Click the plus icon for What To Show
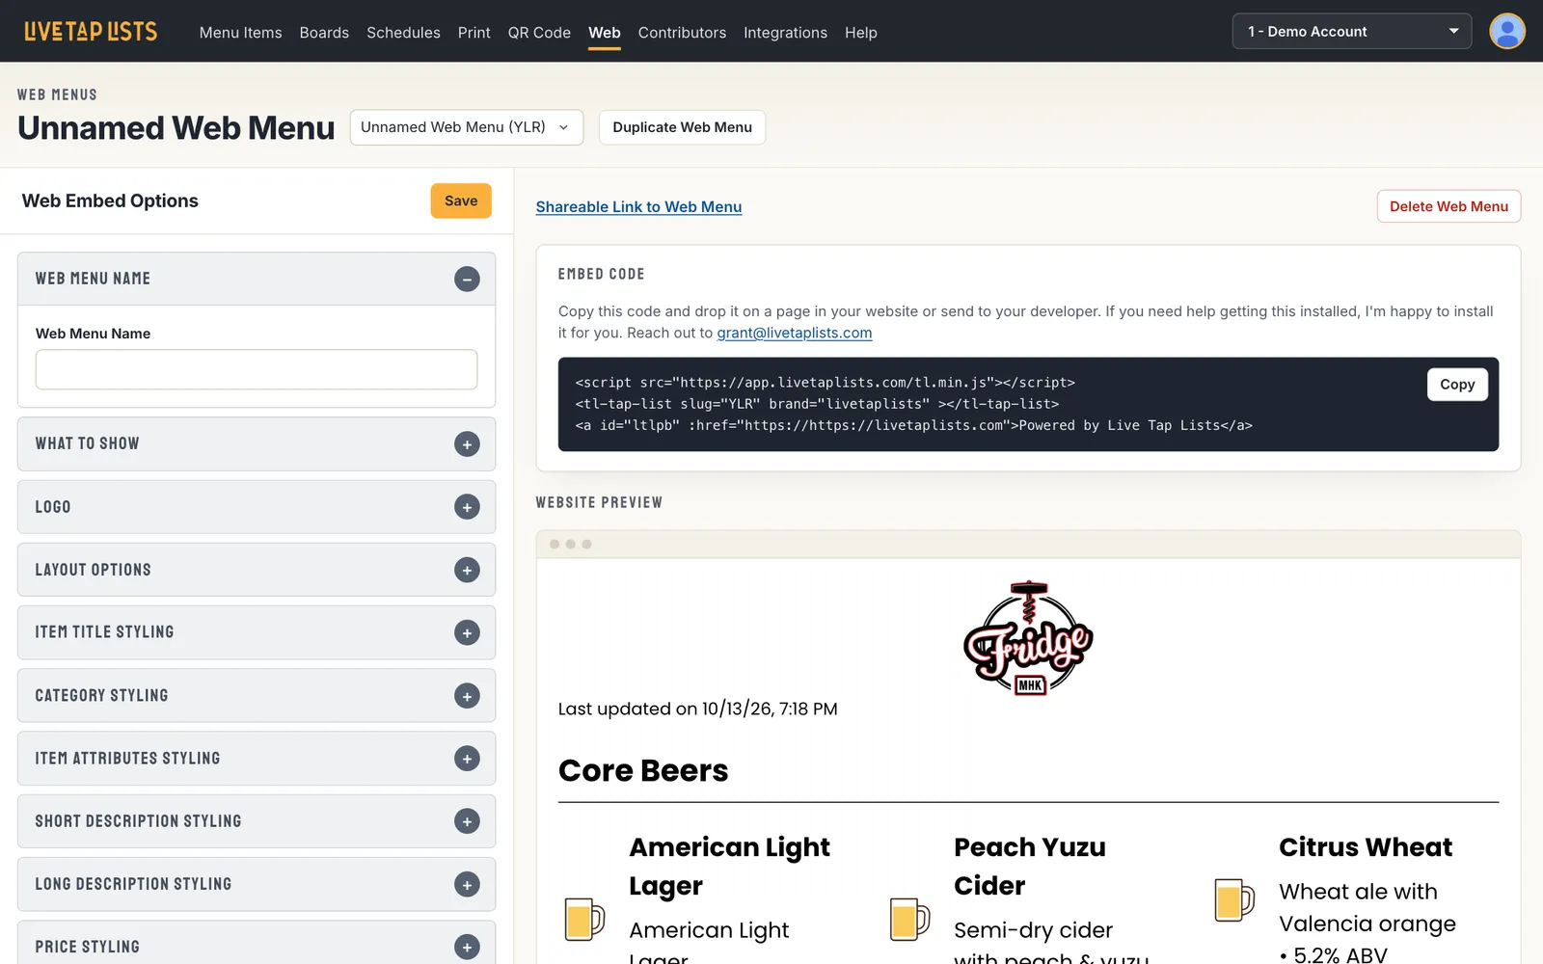 (467, 444)
